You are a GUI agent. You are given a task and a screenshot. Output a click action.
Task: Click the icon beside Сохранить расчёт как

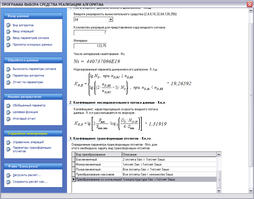coord(9,182)
